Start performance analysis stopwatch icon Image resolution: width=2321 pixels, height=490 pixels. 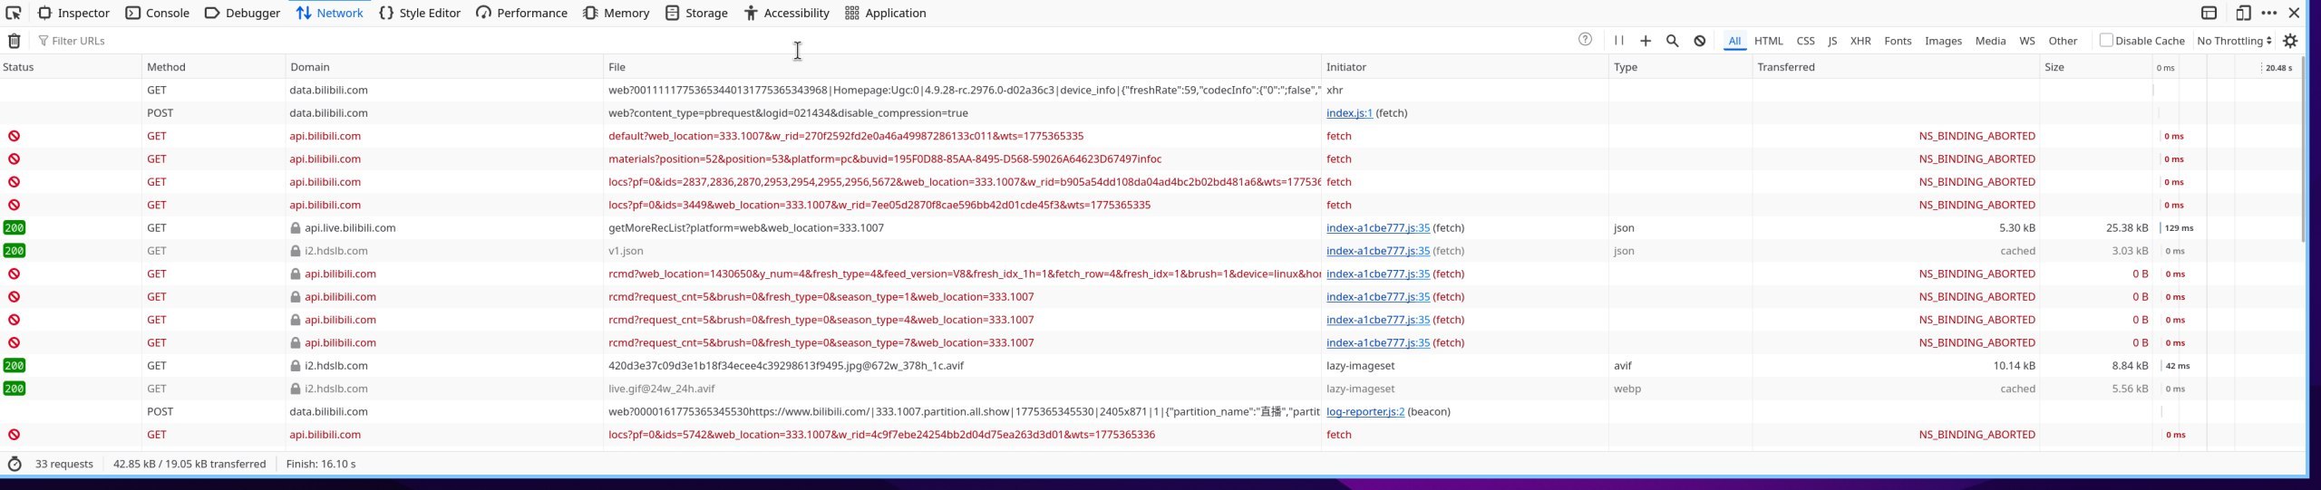click(15, 464)
